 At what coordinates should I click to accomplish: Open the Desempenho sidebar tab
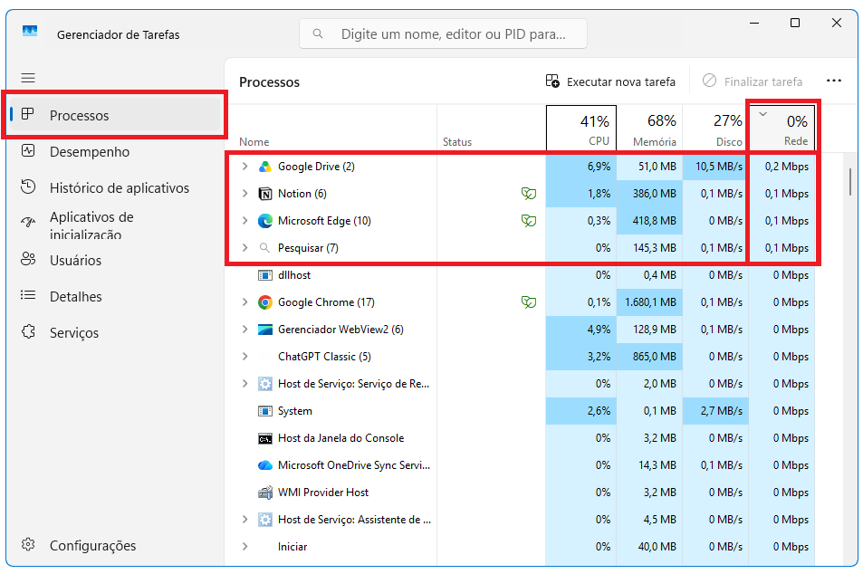(115, 151)
